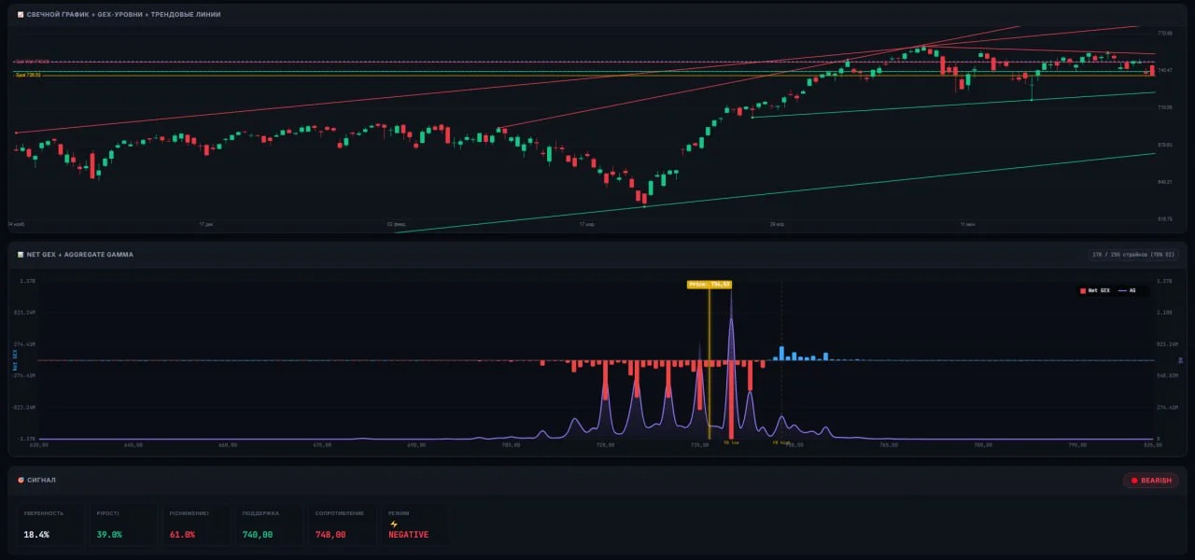Viewport: 1195px width, 560px height.
Task: Toggle AG line series in legend
Action: [x=1127, y=290]
